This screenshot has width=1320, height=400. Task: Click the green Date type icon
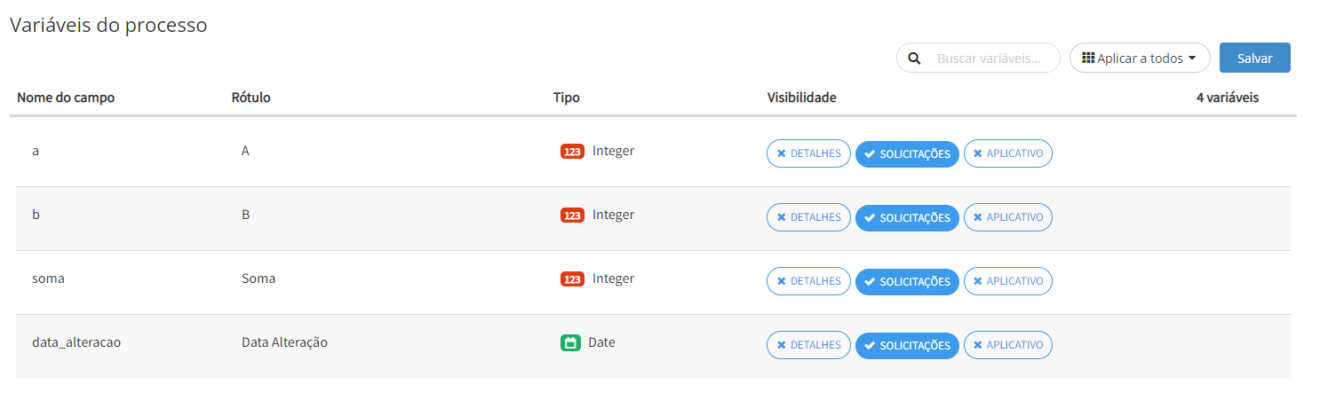coord(570,343)
